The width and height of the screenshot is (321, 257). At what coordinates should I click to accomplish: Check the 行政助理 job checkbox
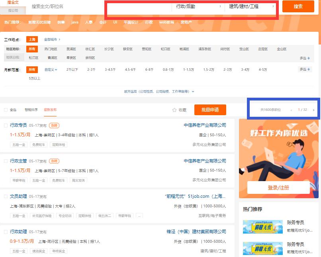click(x=6, y=232)
